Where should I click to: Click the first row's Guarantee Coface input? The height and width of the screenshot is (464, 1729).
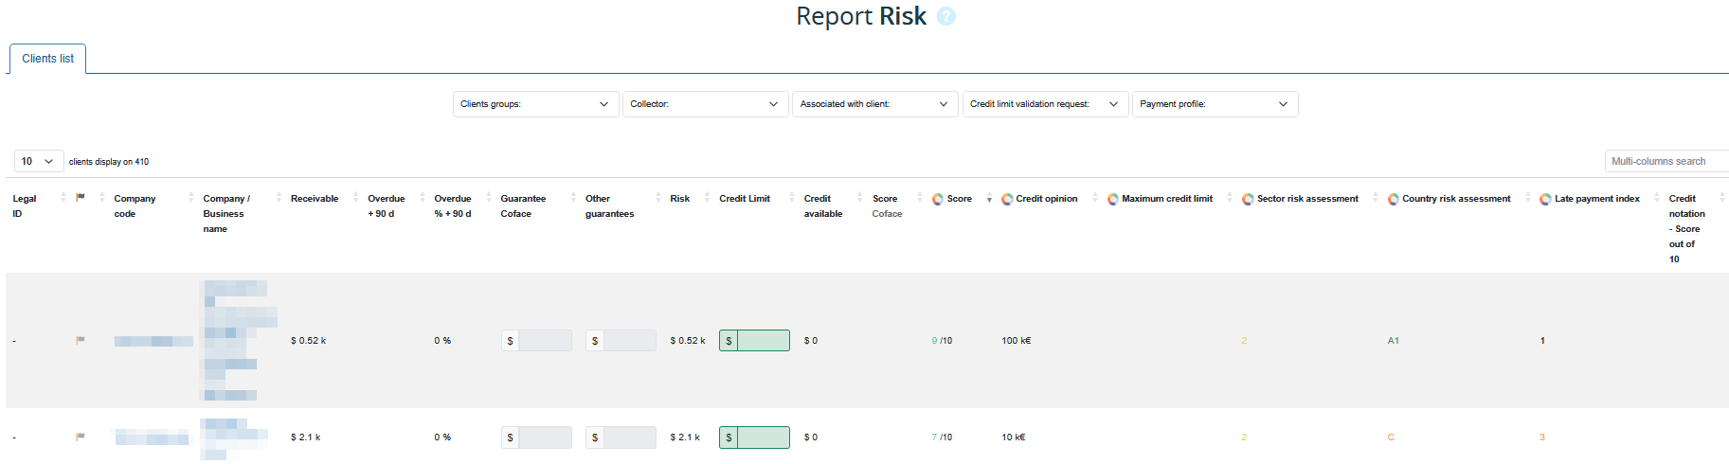point(545,341)
